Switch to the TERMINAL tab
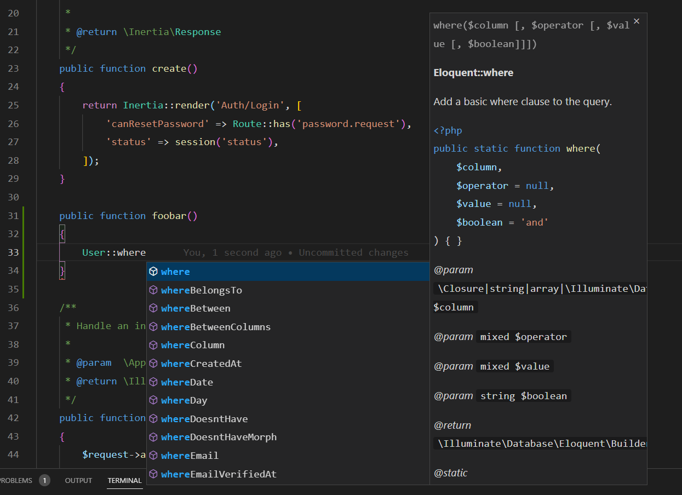682x495 pixels. [x=124, y=480]
